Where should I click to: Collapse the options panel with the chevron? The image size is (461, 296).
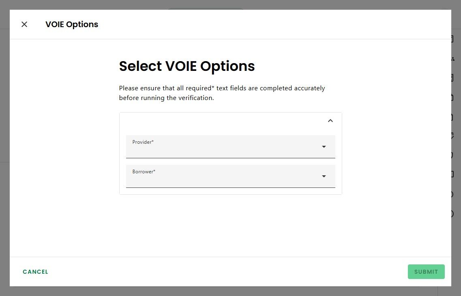click(330, 121)
